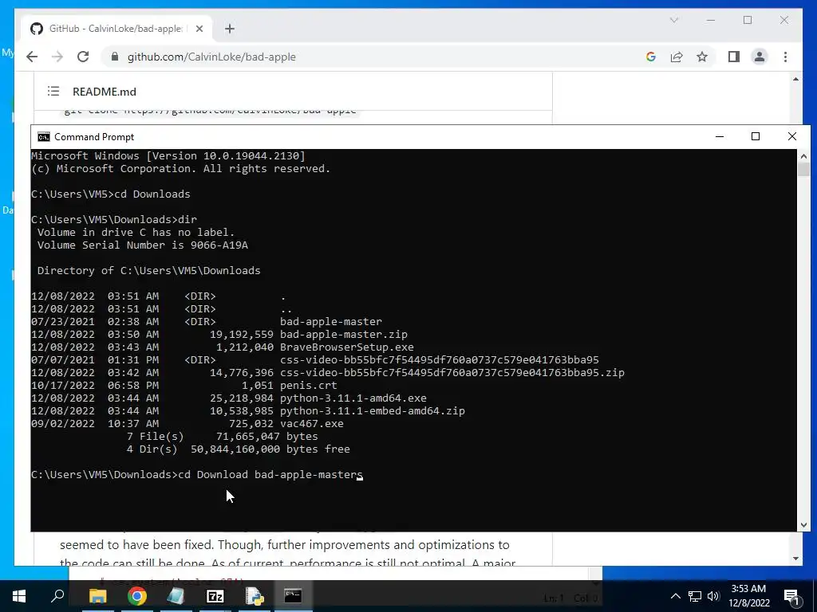The width and height of the screenshot is (817, 612).
Task: Click python-3.11.1-embed-amd64.zip in listing
Action: pyautogui.click(x=373, y=411)
